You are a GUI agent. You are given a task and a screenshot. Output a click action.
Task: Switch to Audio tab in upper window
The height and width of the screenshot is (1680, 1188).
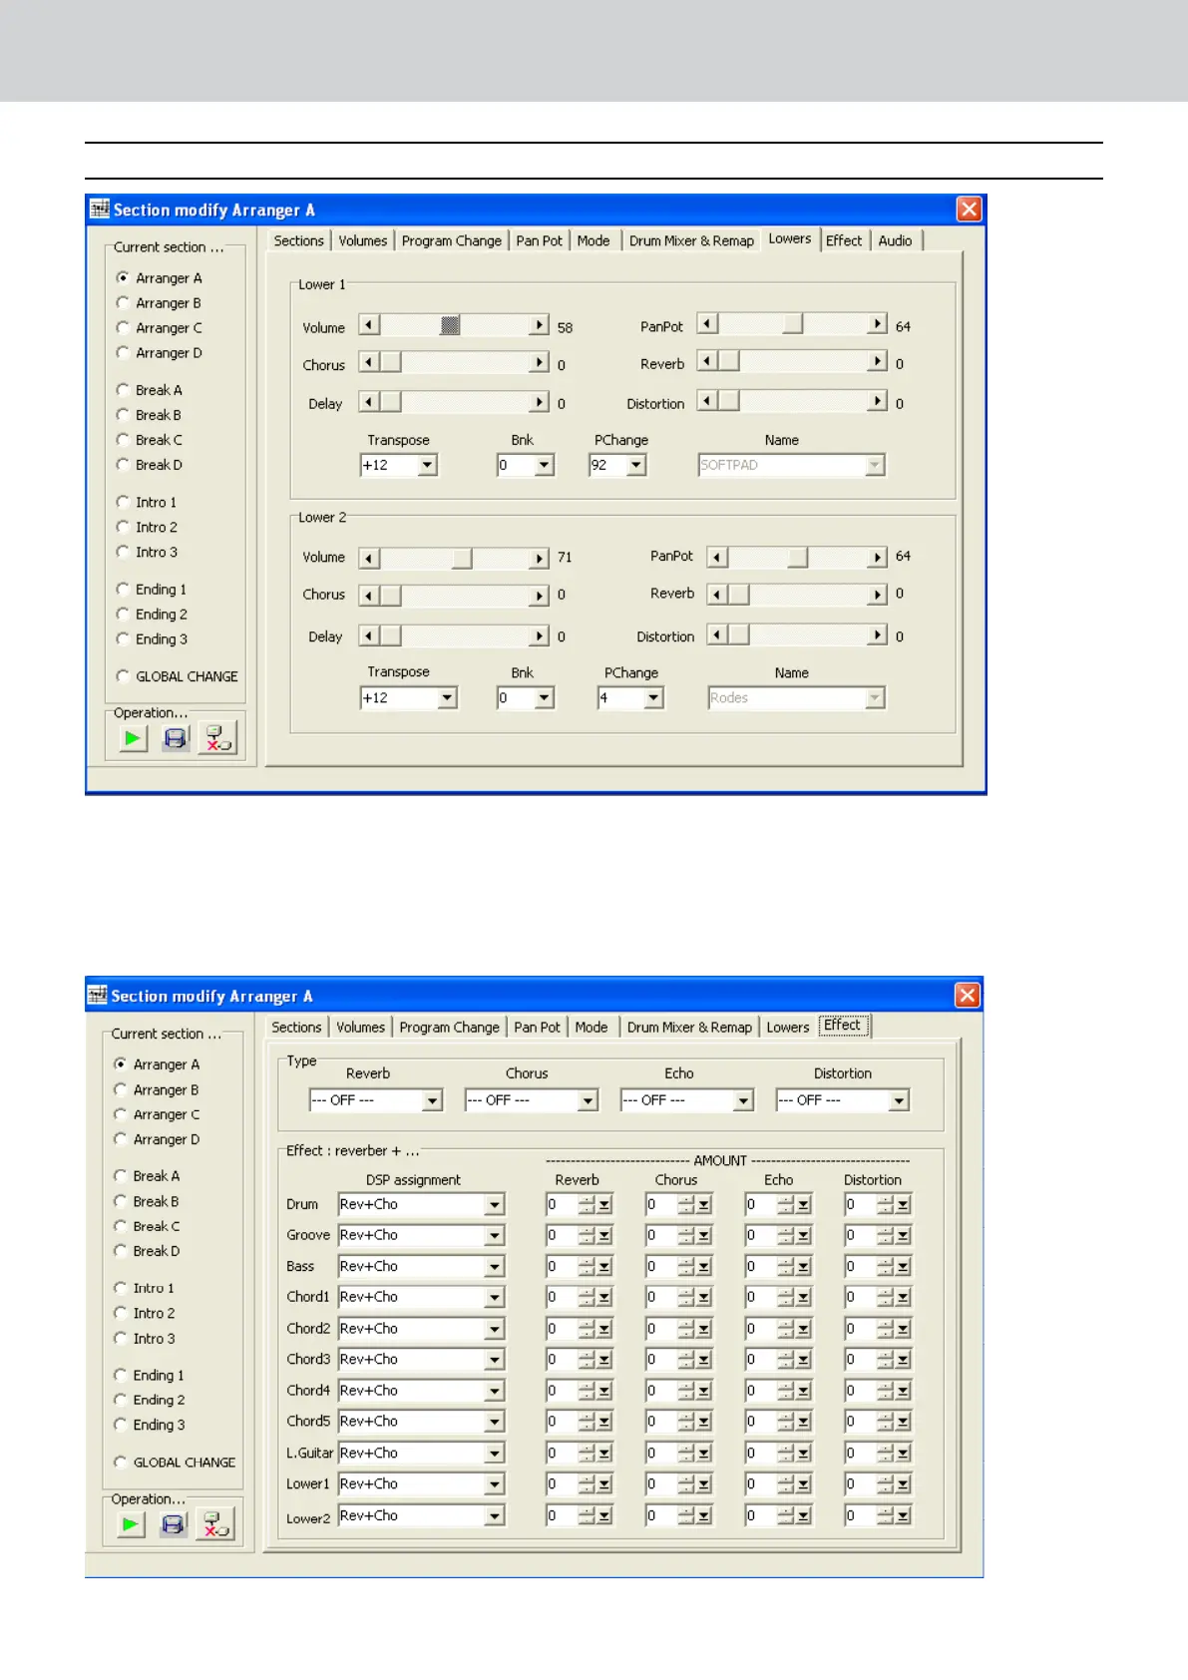click(895, 240)
